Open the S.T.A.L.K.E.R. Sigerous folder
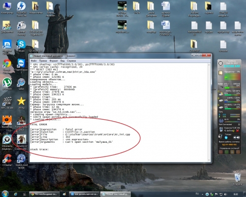Image resolution: width=246 pixels, height=197 pixels. pyautogui.click(x=36, y=28)
